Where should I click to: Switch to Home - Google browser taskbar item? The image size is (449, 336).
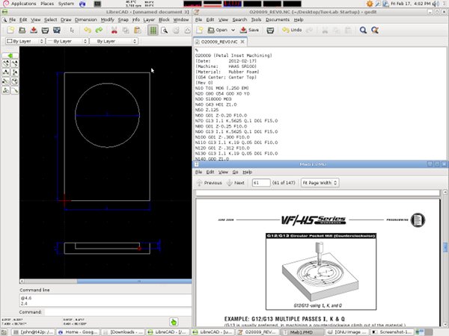78,332
